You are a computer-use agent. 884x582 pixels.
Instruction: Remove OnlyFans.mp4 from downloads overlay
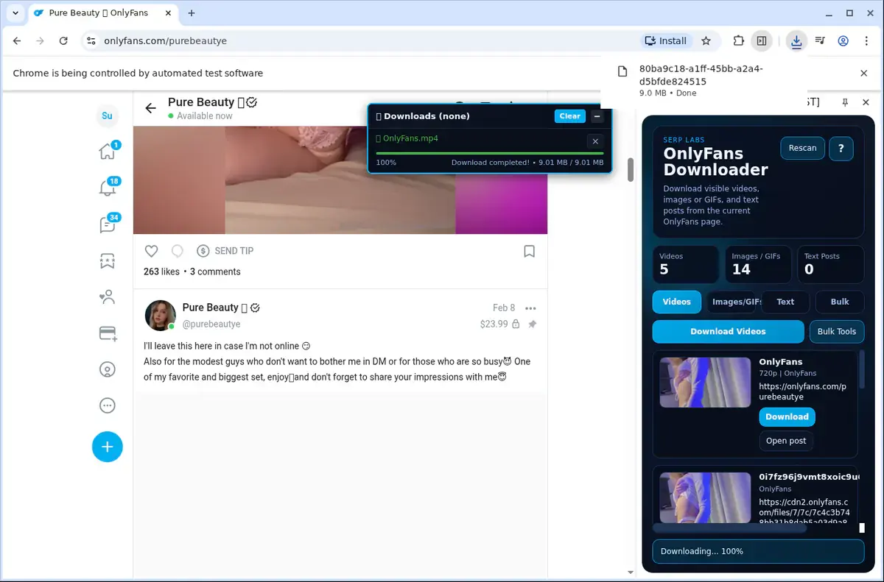(595, 141)
